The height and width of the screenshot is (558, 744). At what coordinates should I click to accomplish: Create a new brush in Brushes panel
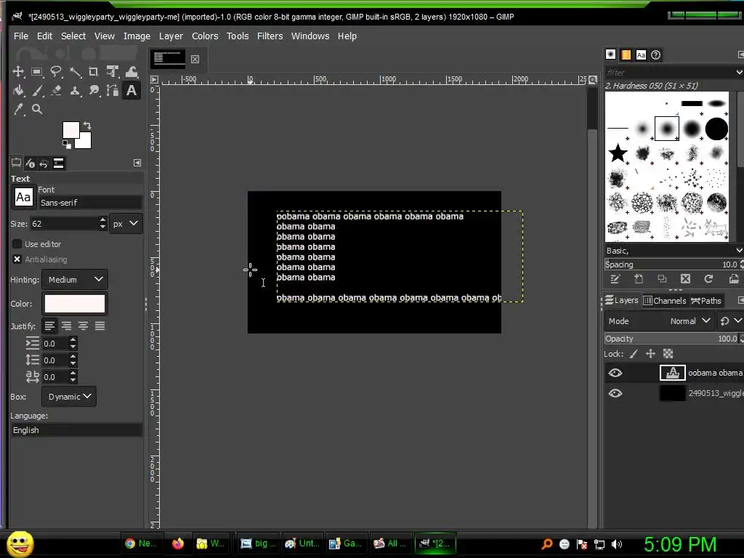[639, 279]
